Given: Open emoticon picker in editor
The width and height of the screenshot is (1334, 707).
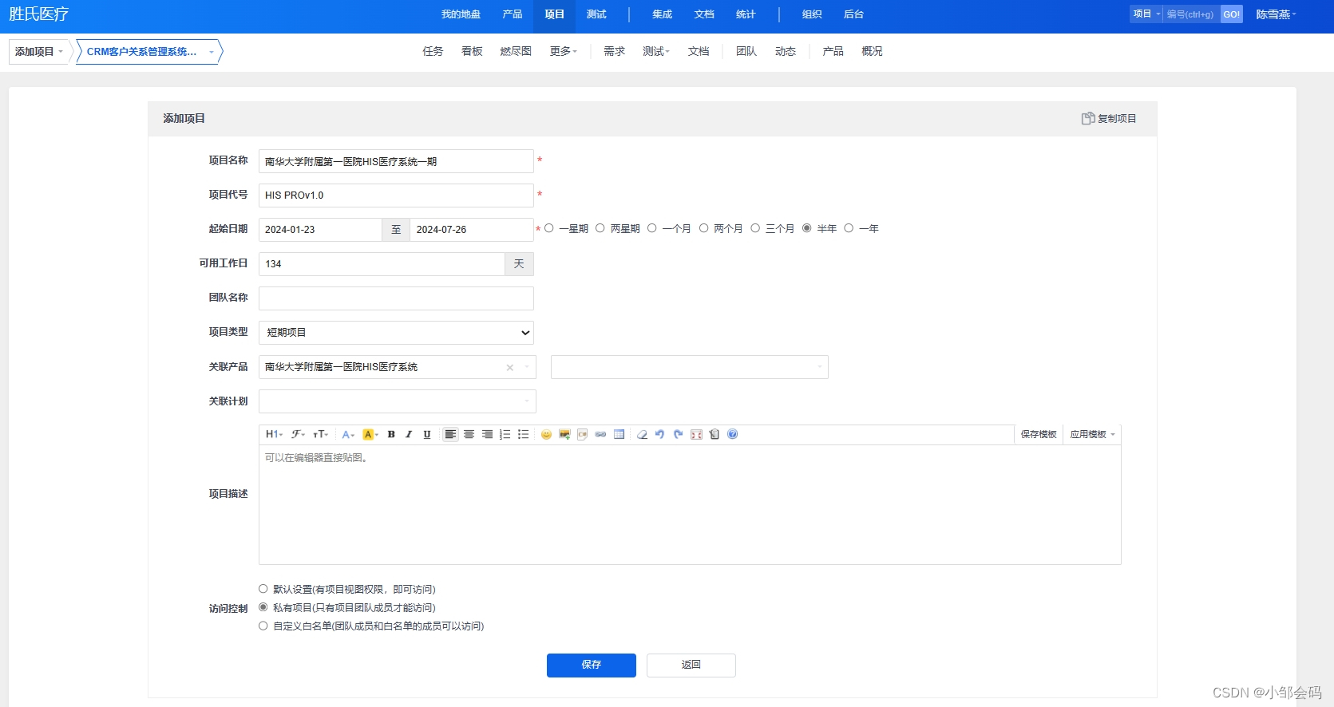Looking at the screenshot, I should pyautogui.click(x=546, y=434).
